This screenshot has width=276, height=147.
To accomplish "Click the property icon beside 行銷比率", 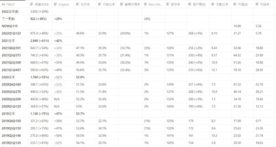I will (100, 4).
